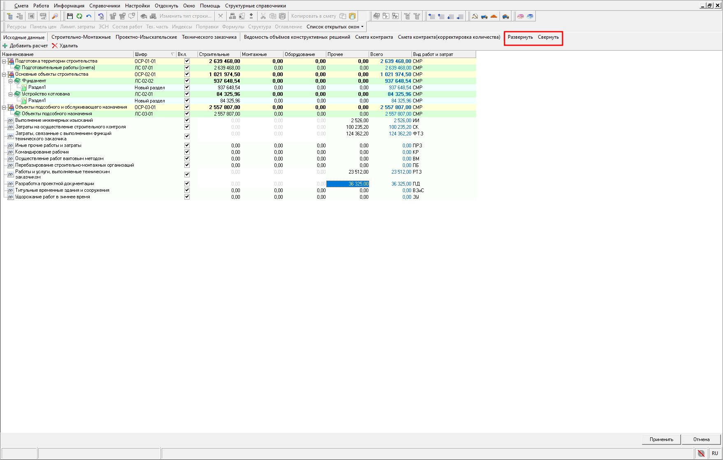This screenshot has width=723, height=460.
Task: Click the Применить button
Action: click(x=661, y=439)
